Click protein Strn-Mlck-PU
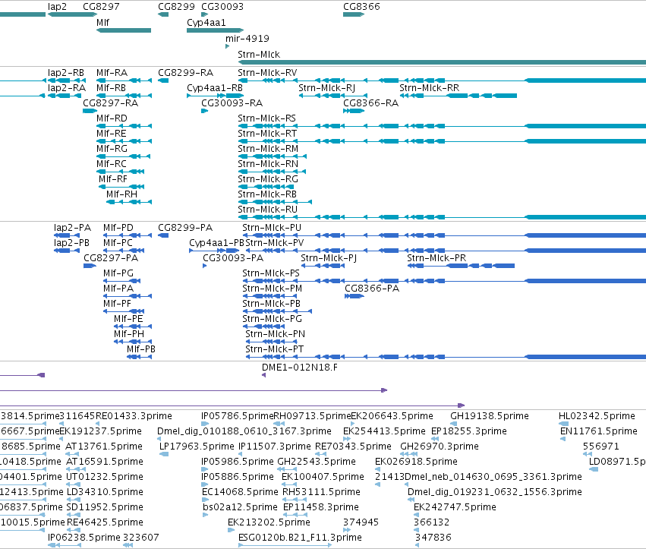Image resolution: width=646 pixels, height=549 pixels. pos(272,228)
